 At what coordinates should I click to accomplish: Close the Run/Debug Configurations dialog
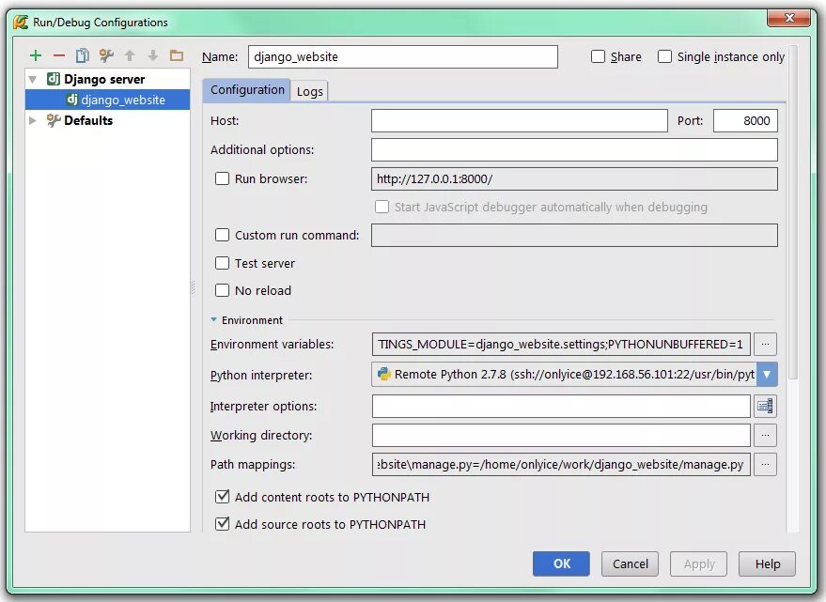coord(788,18)
